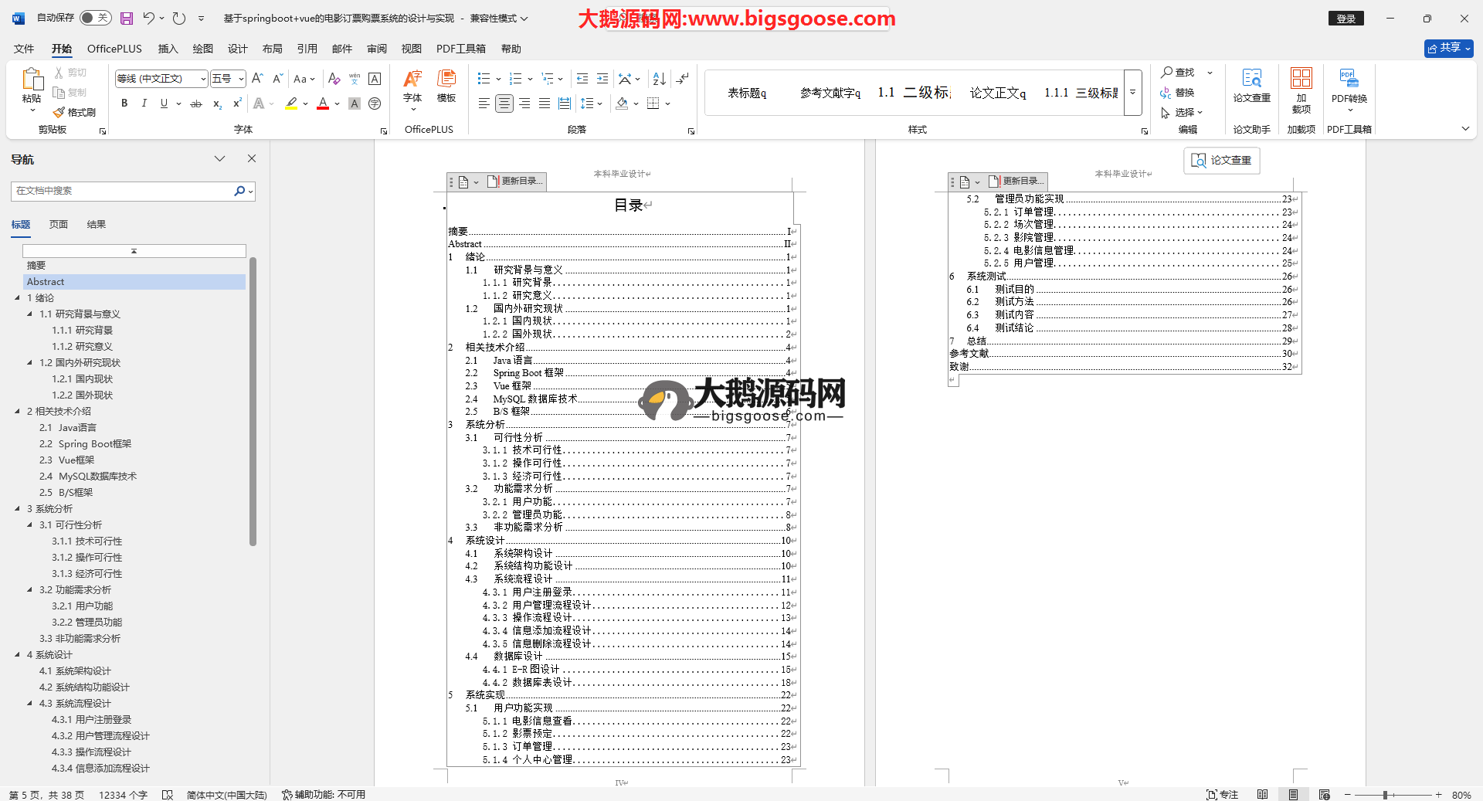Open the font name dropdown
This screenshot has height=801, width=1483.
coord(203,79)
